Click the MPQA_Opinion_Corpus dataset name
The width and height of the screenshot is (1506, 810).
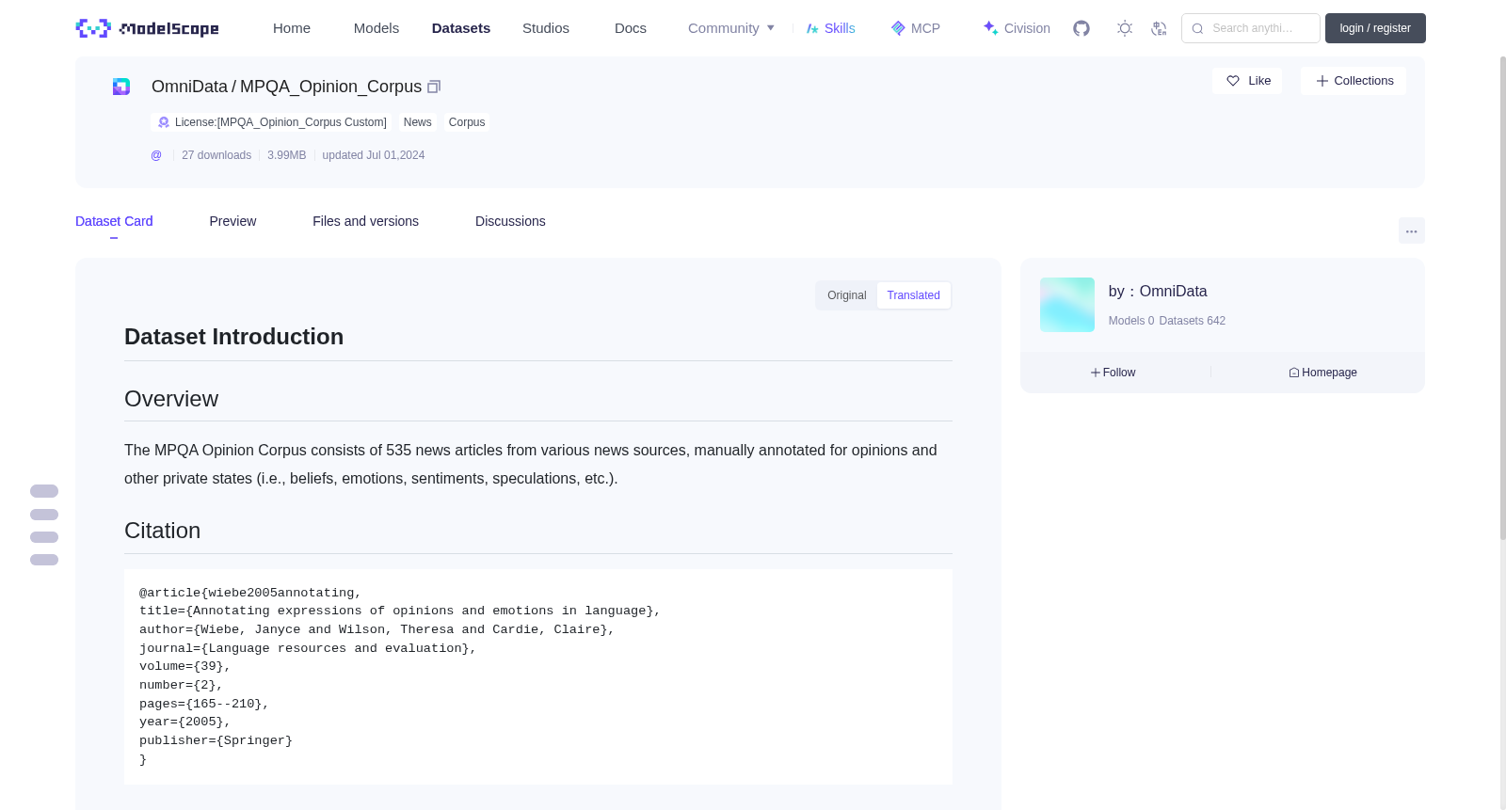pos(330,87)
